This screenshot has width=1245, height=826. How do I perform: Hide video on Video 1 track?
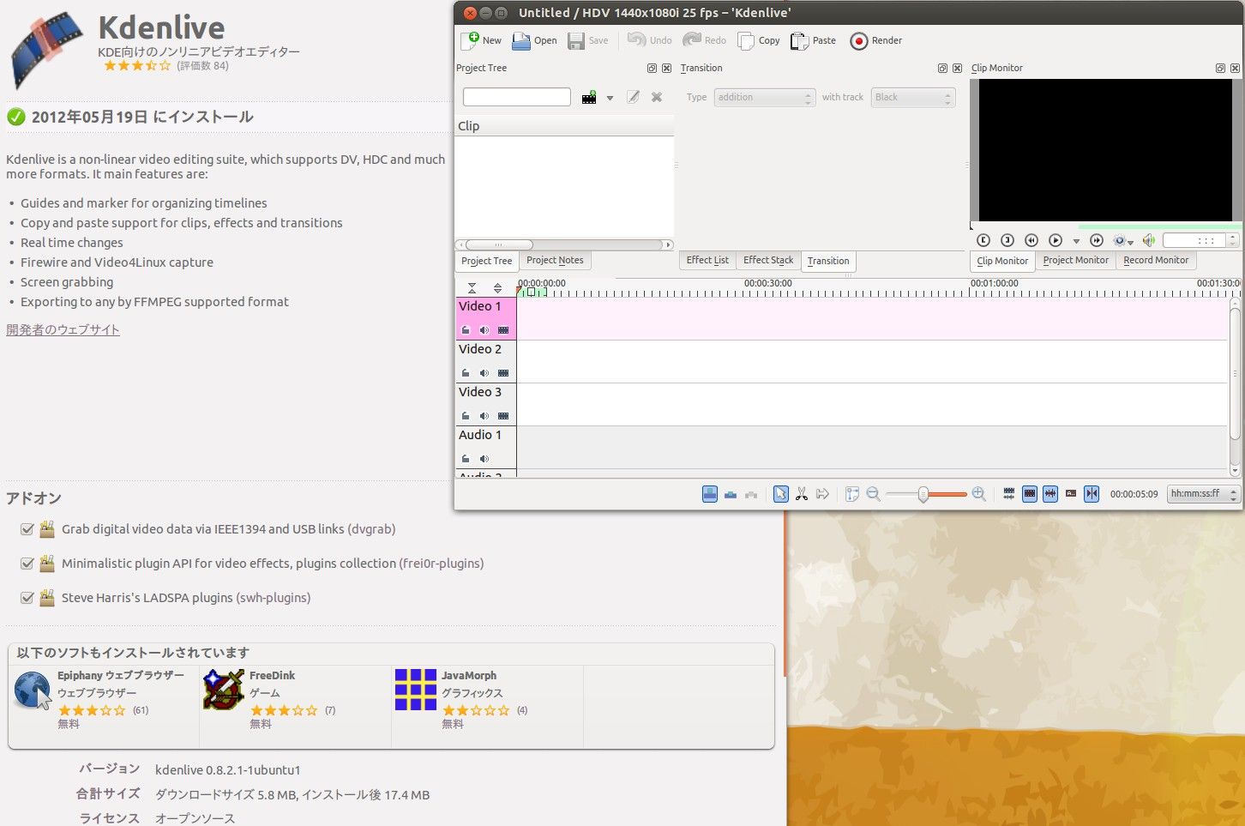point(503,330)
